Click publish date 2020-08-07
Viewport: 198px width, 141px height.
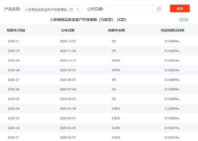(68, 80)
